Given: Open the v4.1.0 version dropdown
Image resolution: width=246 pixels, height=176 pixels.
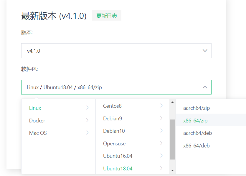Looking at the screenshot, I should [116, 51].
